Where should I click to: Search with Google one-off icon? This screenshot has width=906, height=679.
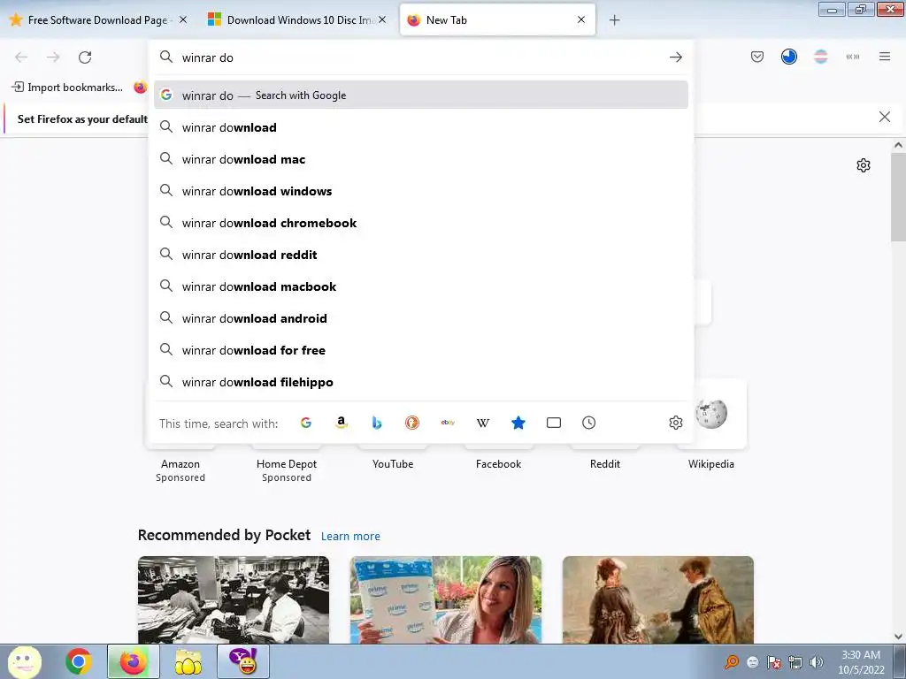(x=306, y=423)
